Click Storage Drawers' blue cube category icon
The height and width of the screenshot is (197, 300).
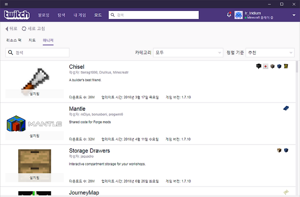[x=286, y=150]
